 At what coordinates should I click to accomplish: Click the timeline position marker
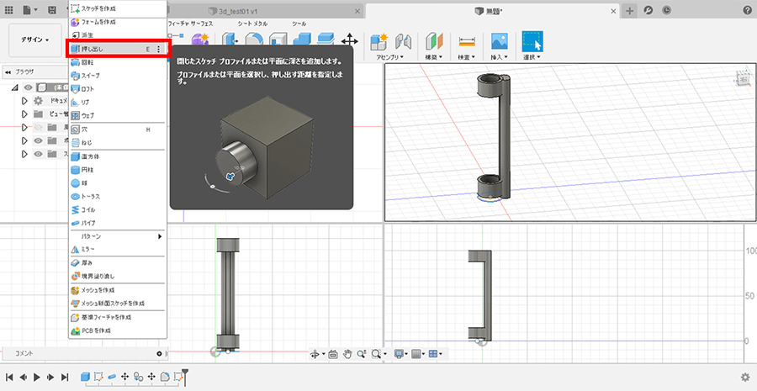[185, 373]
